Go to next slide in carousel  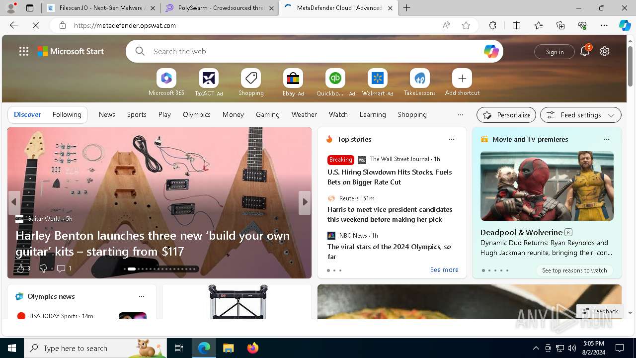305,202
